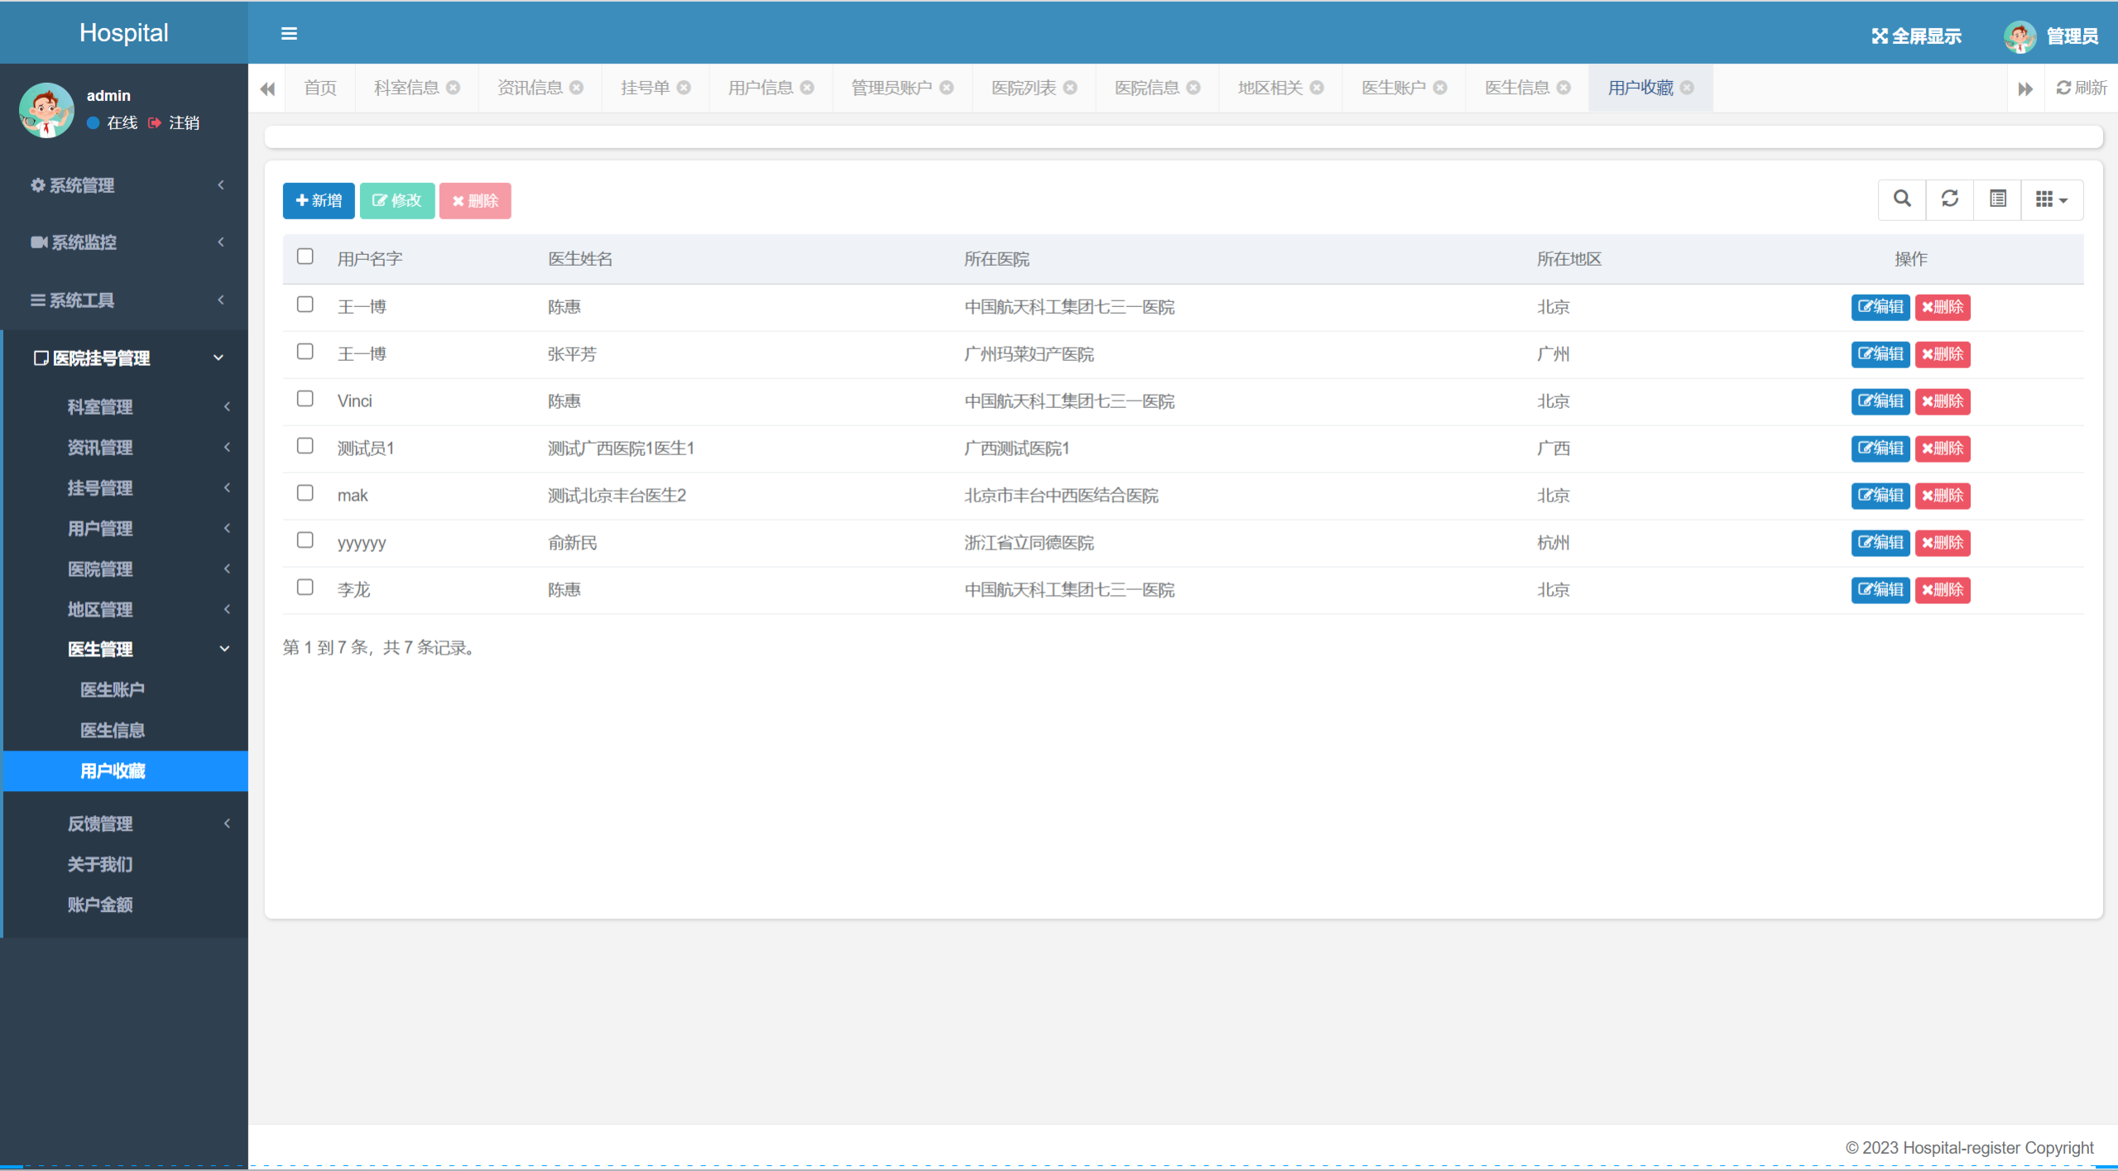
Task: Toggle the card view icon
Action: tap(1997, 199)
